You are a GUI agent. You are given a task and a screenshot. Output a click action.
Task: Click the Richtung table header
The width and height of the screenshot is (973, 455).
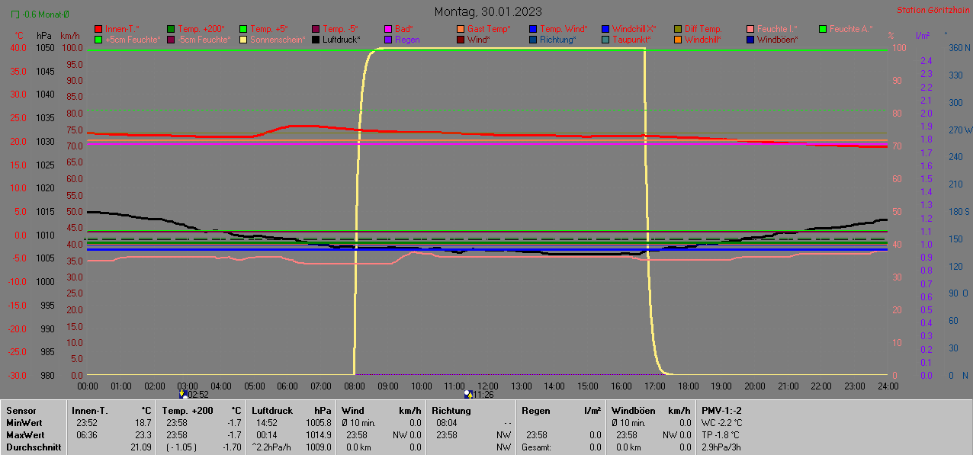pyautogui.click(x=451, y=411)
